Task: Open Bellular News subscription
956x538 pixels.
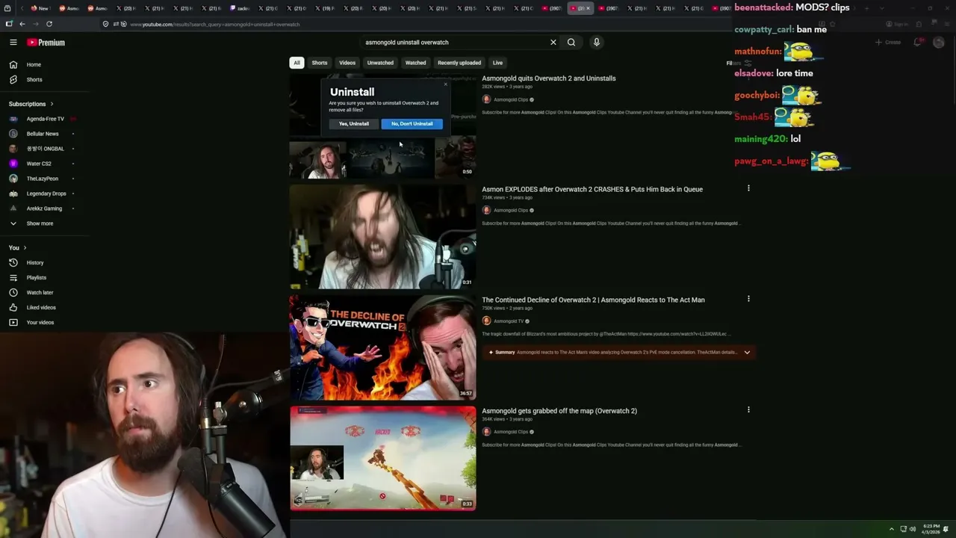Action: (x=43, y=134)
